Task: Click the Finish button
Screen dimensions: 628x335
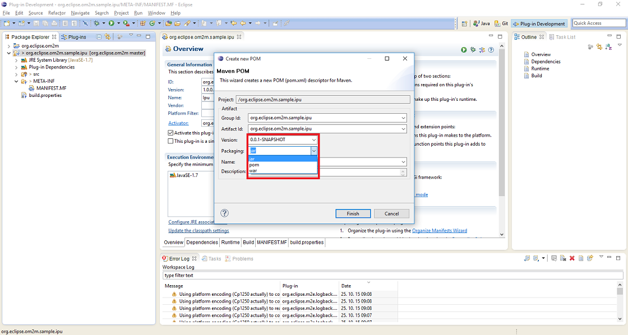Action: (353, 213)
